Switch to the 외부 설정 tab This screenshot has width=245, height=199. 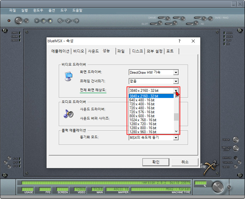[x=155, y=51]
